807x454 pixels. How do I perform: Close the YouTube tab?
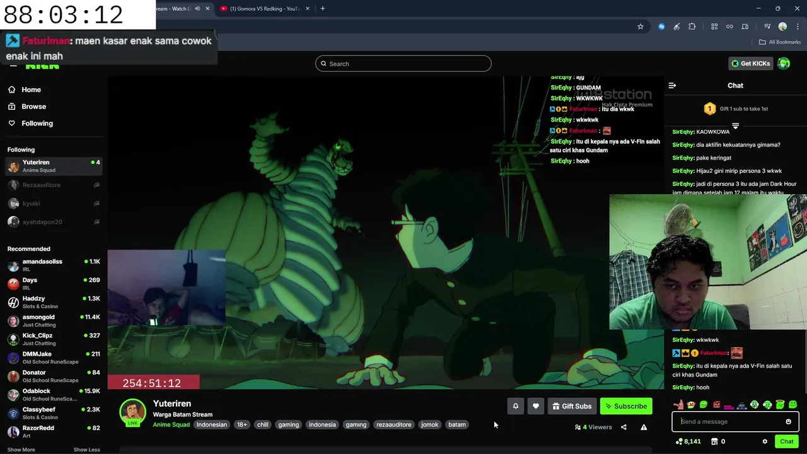(x=308, y=9)
